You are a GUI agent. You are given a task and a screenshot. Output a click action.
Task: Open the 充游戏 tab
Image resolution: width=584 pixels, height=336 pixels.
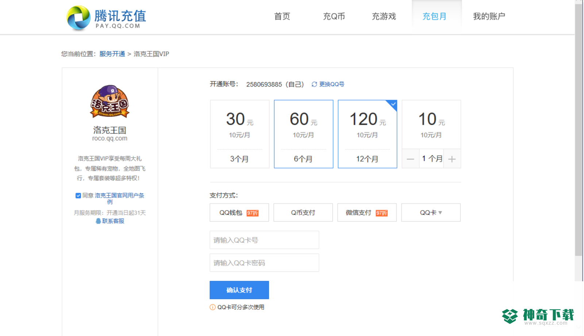pyautogui.click(x=384, y=16)
